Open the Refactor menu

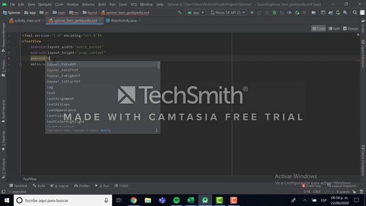pos(88,4)
